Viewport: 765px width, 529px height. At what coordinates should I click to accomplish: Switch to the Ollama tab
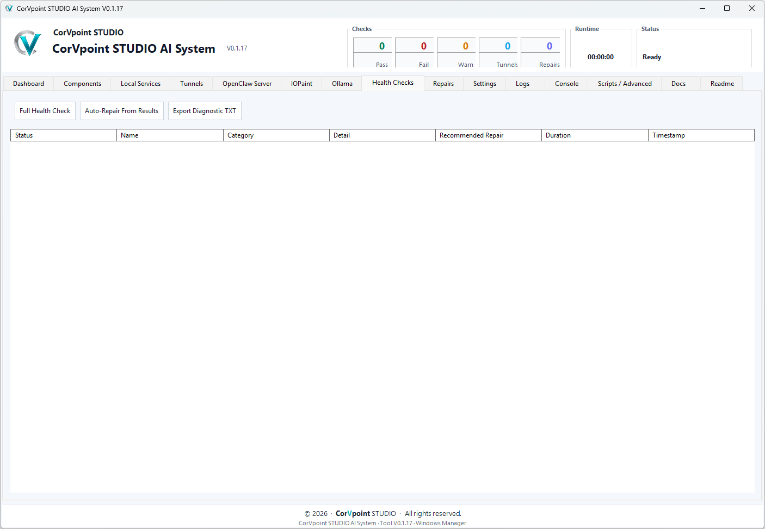pyautogui.click(x=342, y=84)
